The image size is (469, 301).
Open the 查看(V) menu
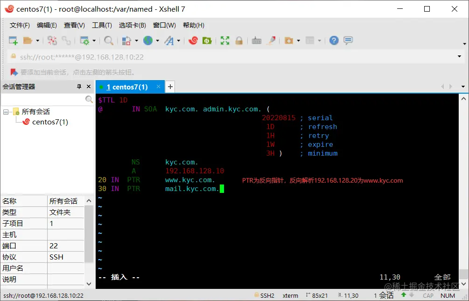click(x=74, y=25)
